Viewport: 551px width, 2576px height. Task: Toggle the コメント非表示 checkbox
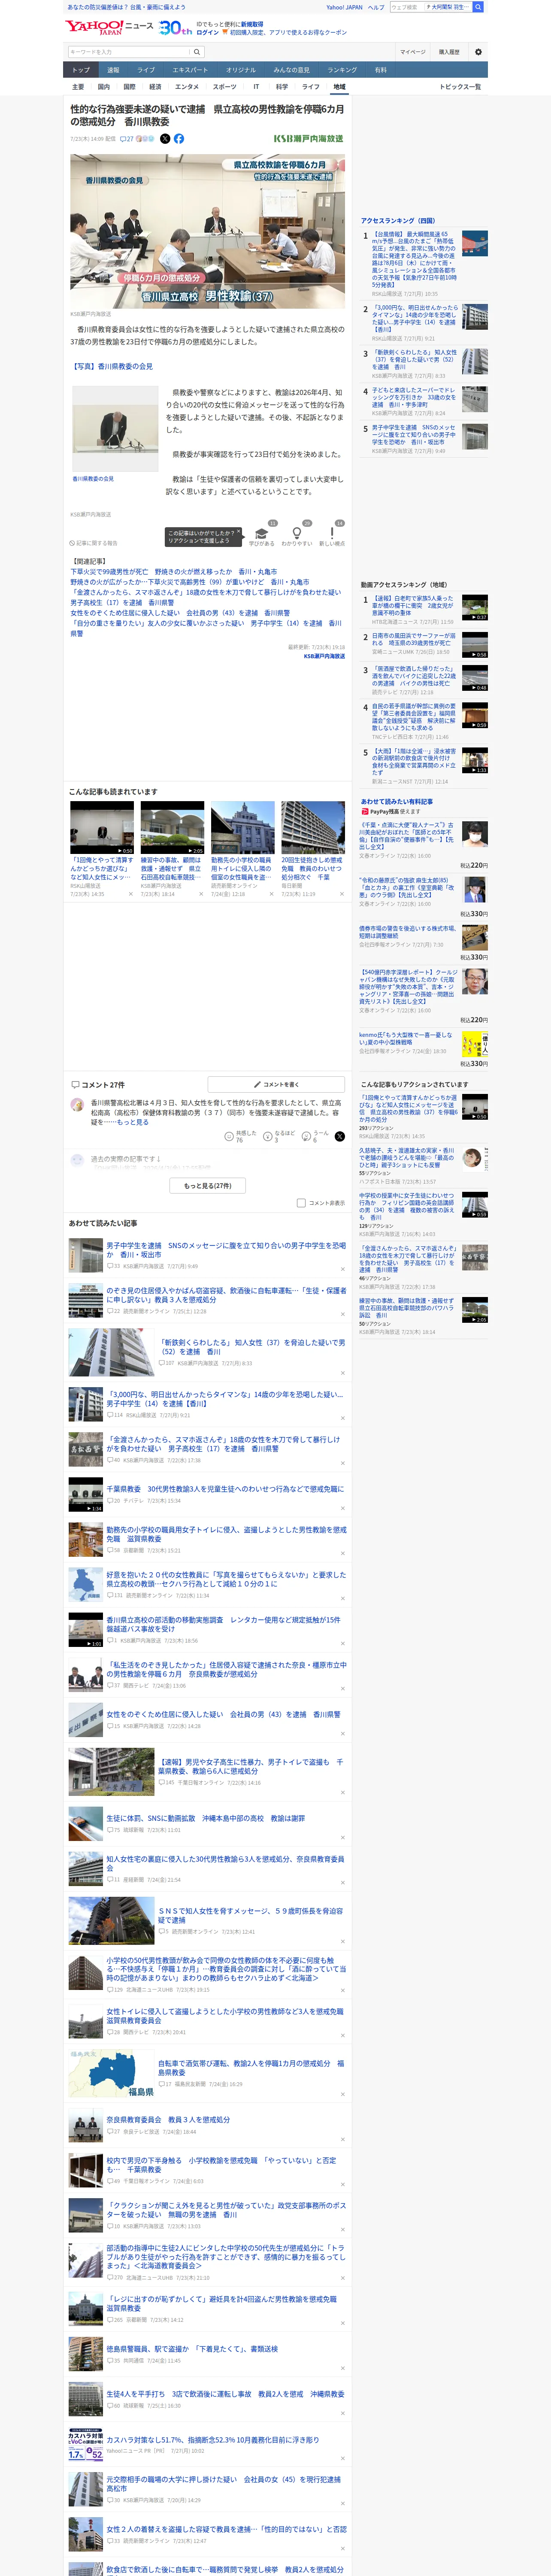coord(301,1203)
